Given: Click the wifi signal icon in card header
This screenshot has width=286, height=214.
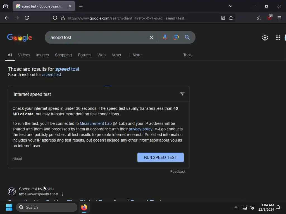Looking at the screenshot, I should [182, 94].
